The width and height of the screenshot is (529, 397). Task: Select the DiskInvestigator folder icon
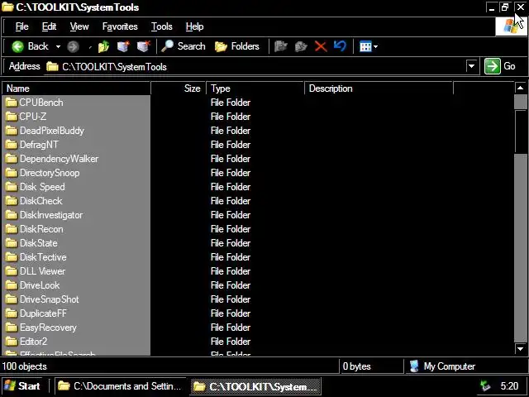(x=11, y=215)
